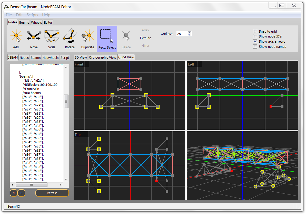
Task: Select the Nodes toolbar tab
Action: 13,22
